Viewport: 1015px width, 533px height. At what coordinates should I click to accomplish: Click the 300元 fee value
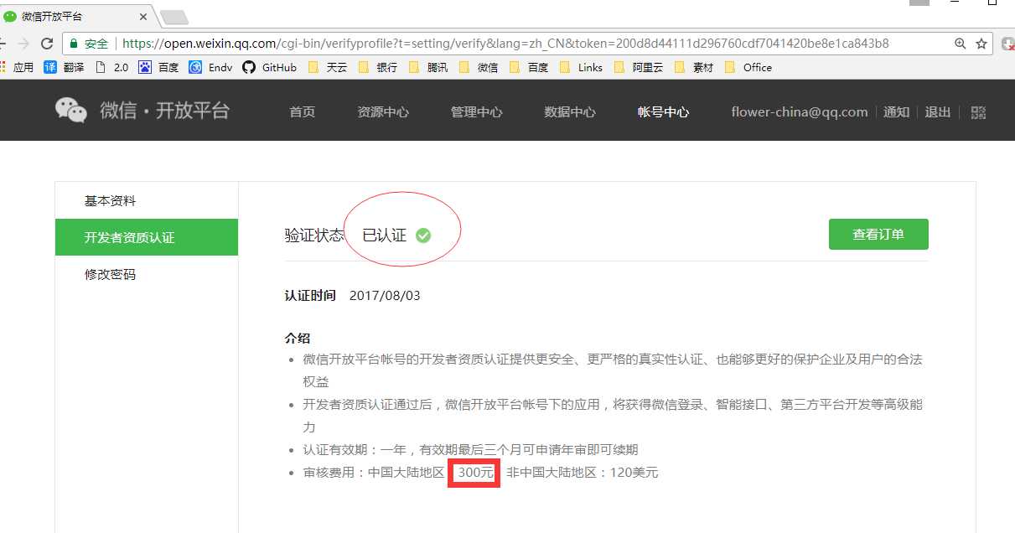476,473
